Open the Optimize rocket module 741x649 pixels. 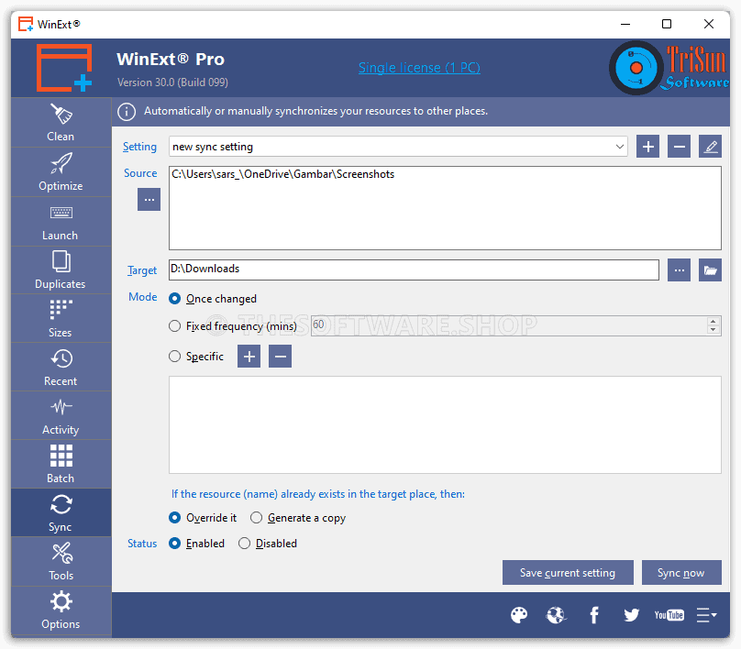61,172
